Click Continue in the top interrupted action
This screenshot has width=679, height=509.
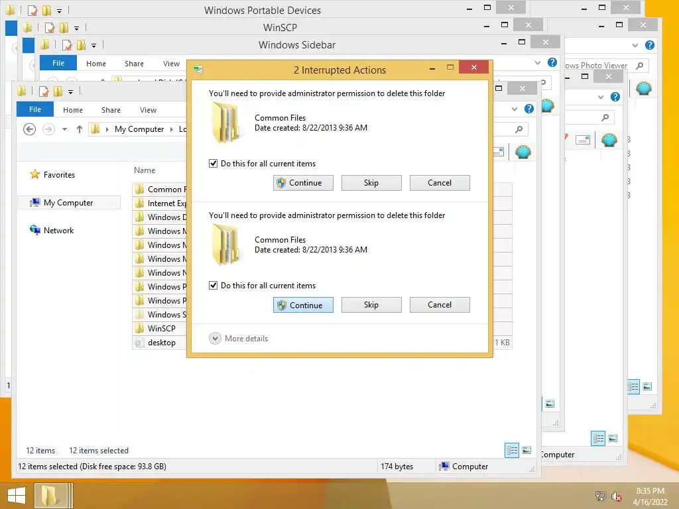[303, 183]
